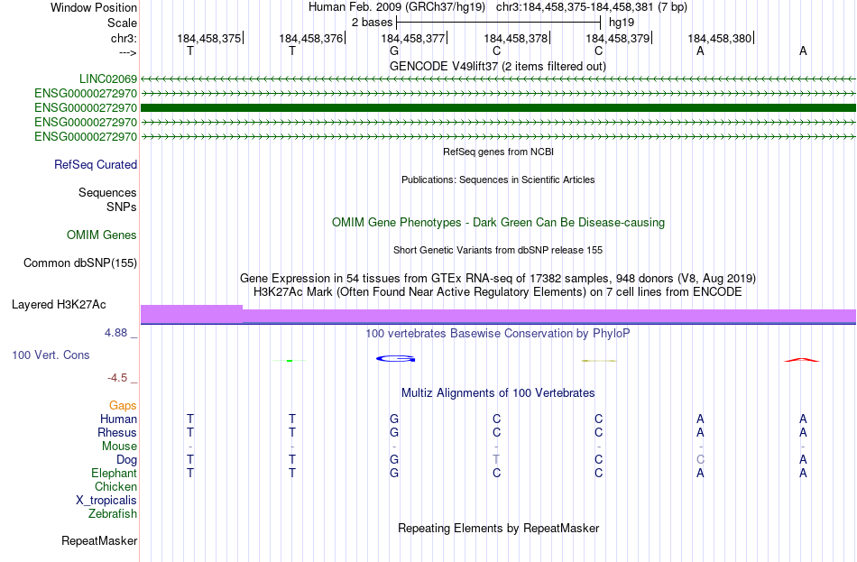The width and height of the screenshot is (857, 562).
Task: Click the "chr3:" ruler label
Action: (x=124, y=38)
